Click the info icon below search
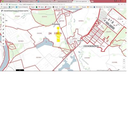The height and width of the screenshot is (120, 128). point(3,19)
